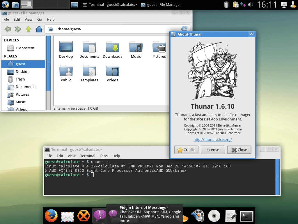Launch the CD disc burner app in dock
Viewport: 298px width, 224px height.
214,216
